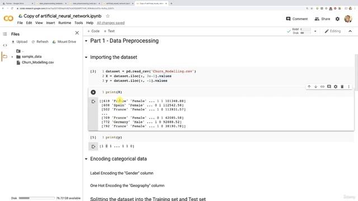Open the Runtime menu

click(x=65, y=23)
